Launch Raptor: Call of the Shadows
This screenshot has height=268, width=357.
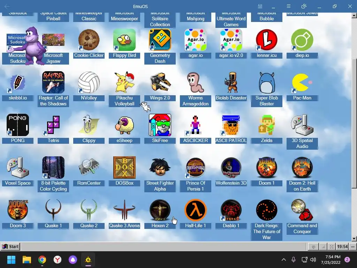[53, 82]
